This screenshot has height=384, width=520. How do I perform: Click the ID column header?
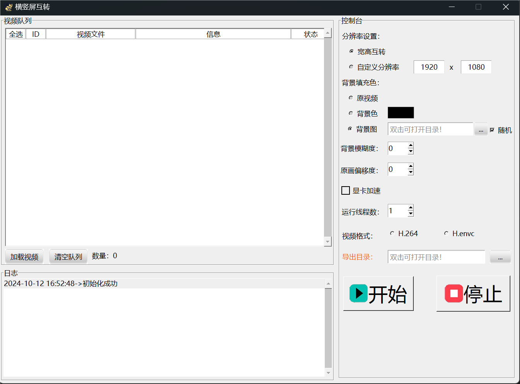[x=36, y=34]
